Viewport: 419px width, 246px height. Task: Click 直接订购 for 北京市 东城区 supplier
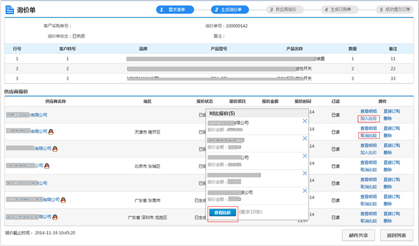pos(392,163)
